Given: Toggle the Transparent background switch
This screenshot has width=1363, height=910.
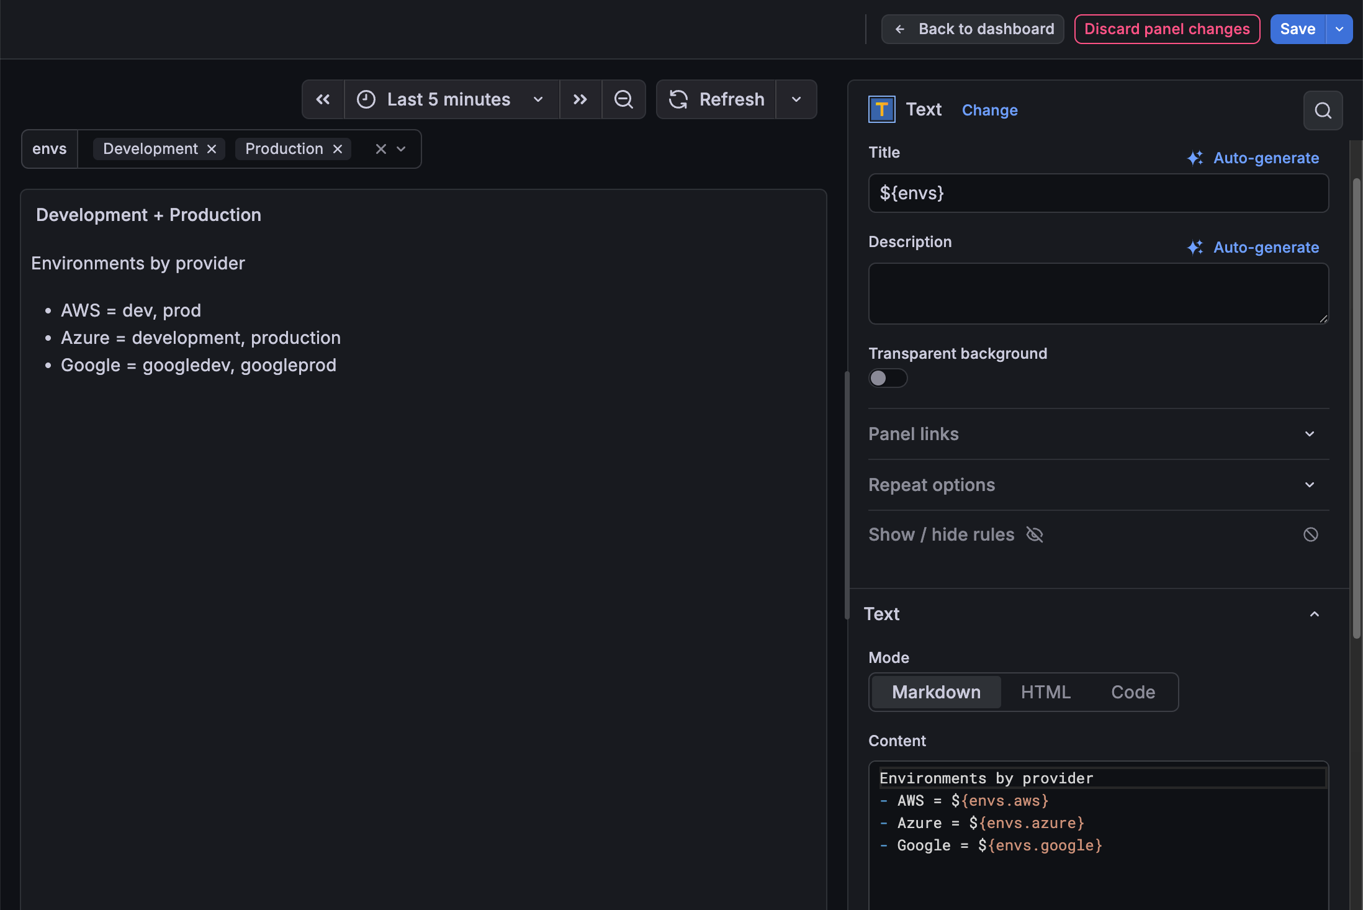Looking at the screenshot, I should [x=888, y=378].
